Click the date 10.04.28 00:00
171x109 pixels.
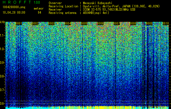pyautogui.click(x=14, y=12)
